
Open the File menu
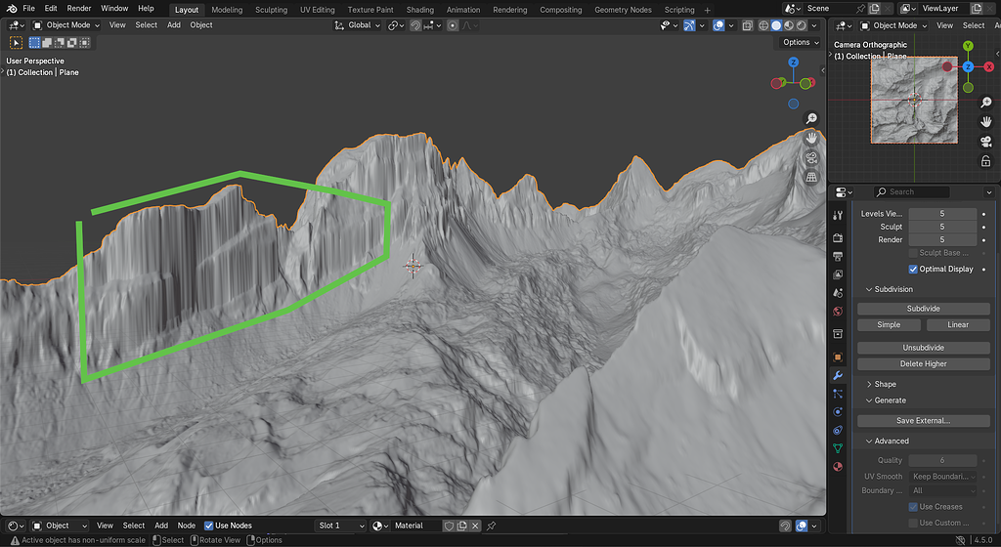[x=28, y=8]
